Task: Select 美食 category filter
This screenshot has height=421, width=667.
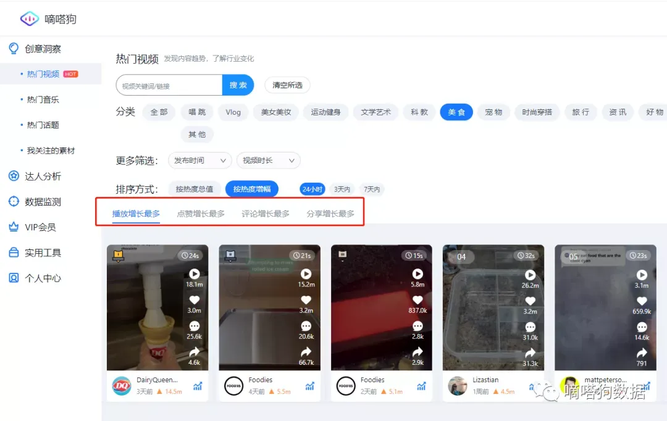Action: pyautogui.click(x=456, y=112)
